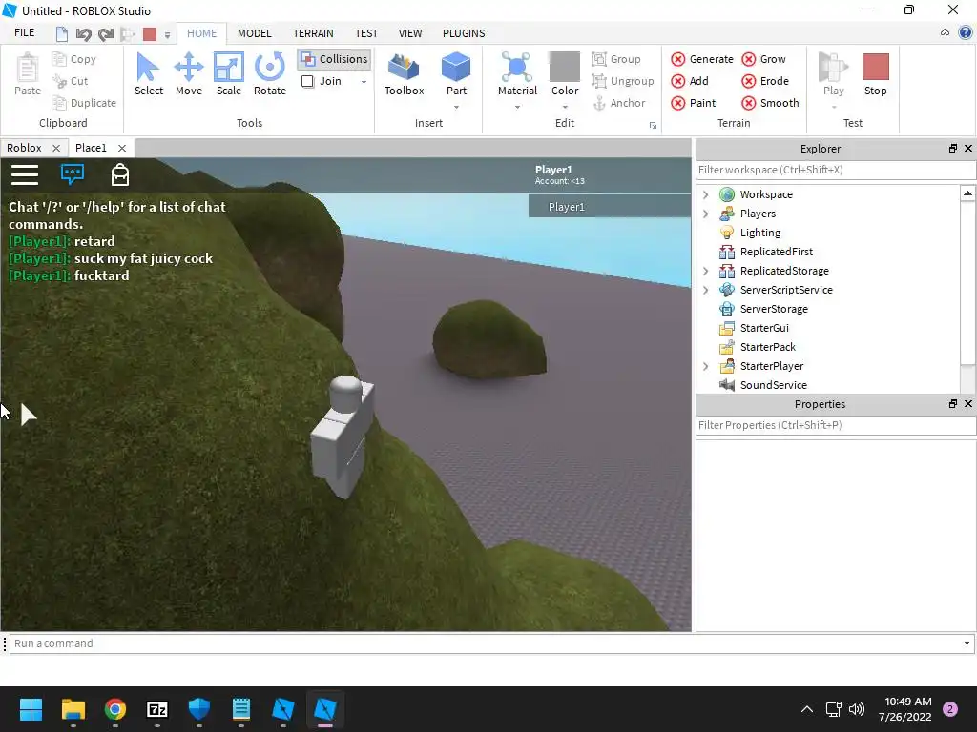Select the Select tool arrow
The height and width of the screenshot is (732, 977).
tap(148, 73)
